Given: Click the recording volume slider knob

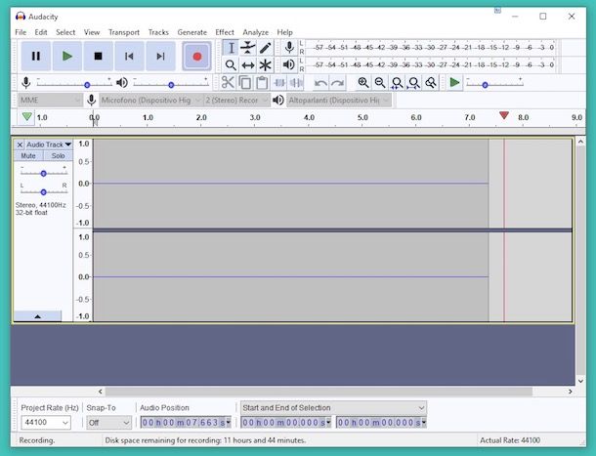Looking at the screenshot, I should (x=87, y=85).
